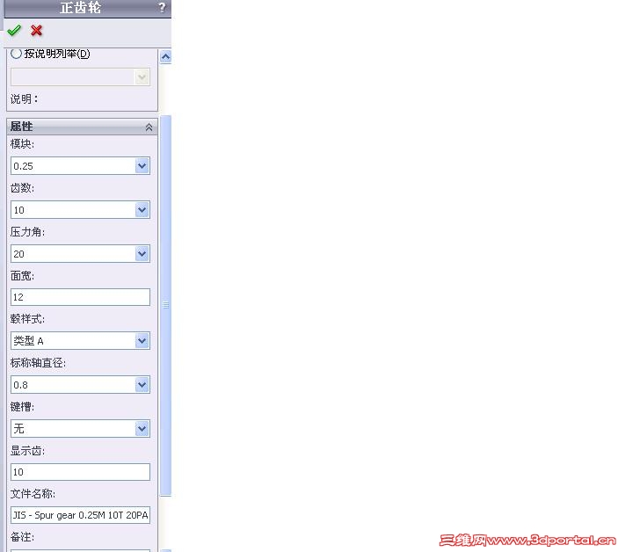This screenshot has width=633, height=552.
Task: Click the 压力角: label
Action: pos(27,232)
